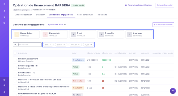Viewport: 178px width, 96px height.
Task: Switch to the Dataroom tab
Action: click(x=41, y=15)
